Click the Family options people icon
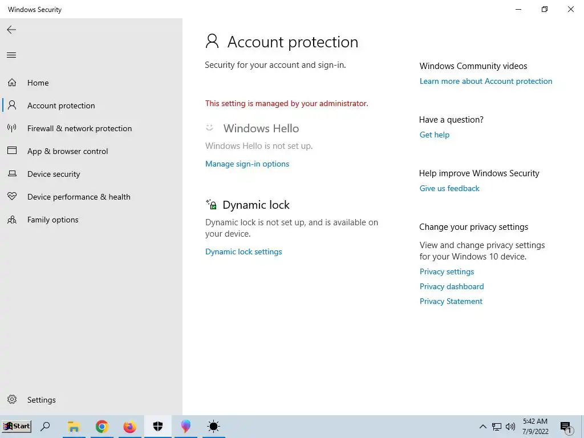584x438 pixels. pos(12,220)
